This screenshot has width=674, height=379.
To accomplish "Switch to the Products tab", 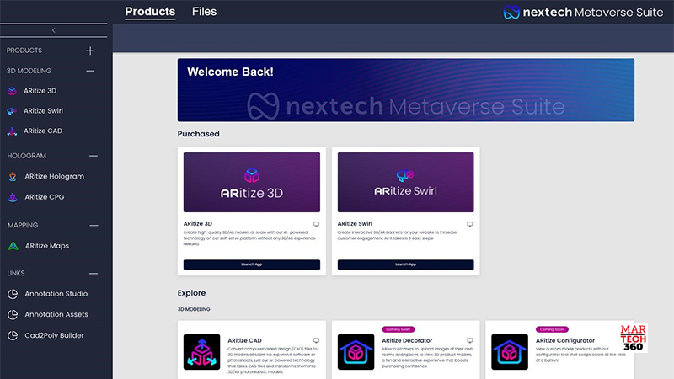I will tap(150, 12).
